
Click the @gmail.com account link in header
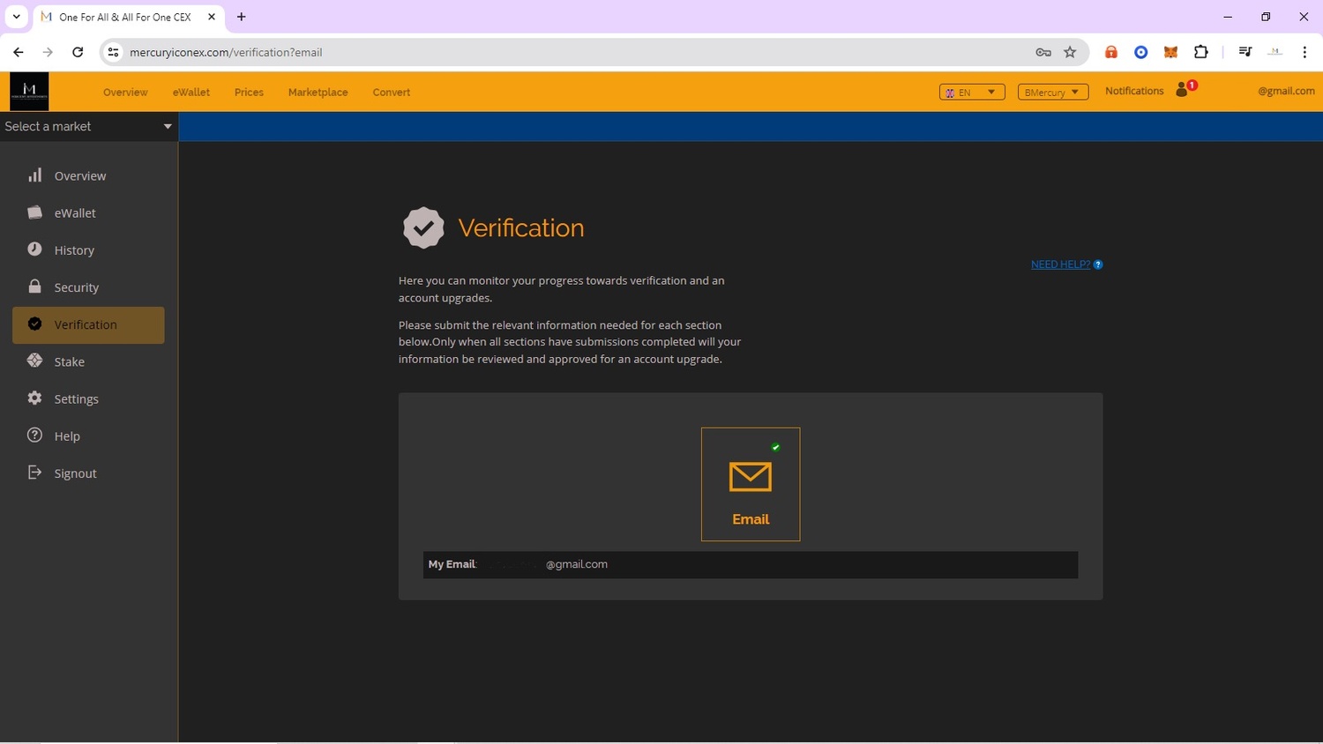[1286, 91]
